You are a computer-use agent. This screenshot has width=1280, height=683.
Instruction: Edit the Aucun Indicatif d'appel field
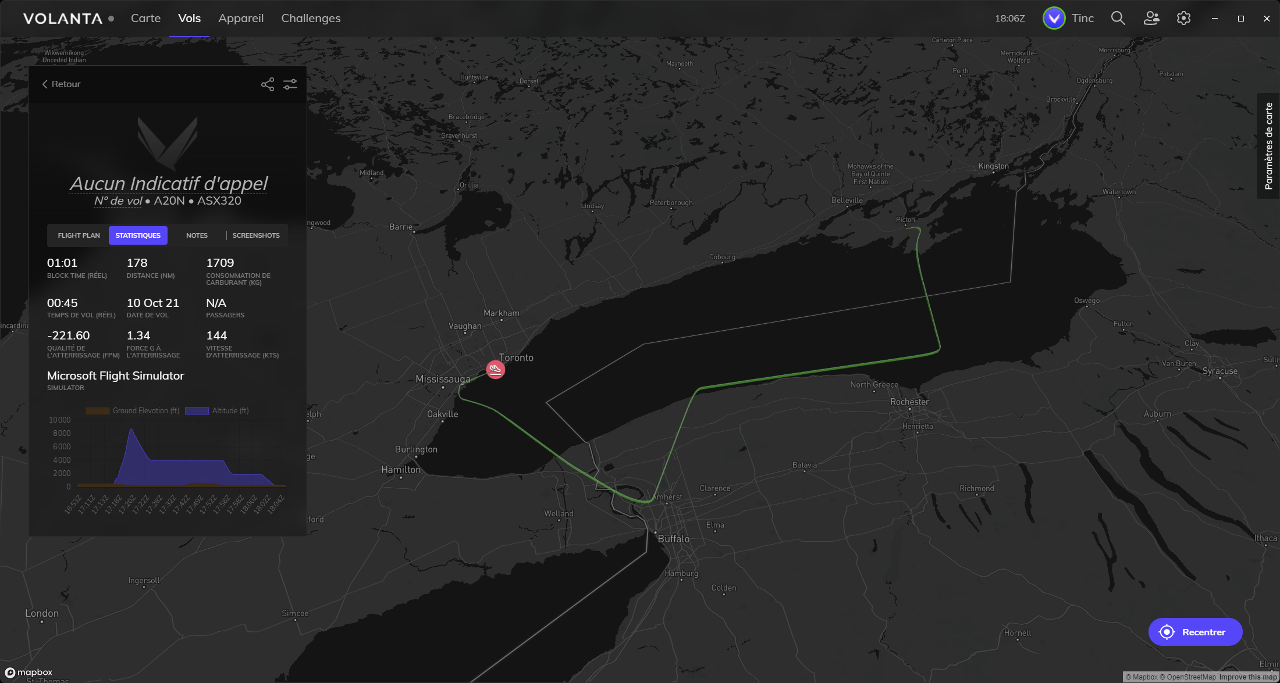168,184
